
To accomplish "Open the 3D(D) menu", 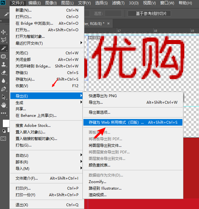I will (134, 3).
